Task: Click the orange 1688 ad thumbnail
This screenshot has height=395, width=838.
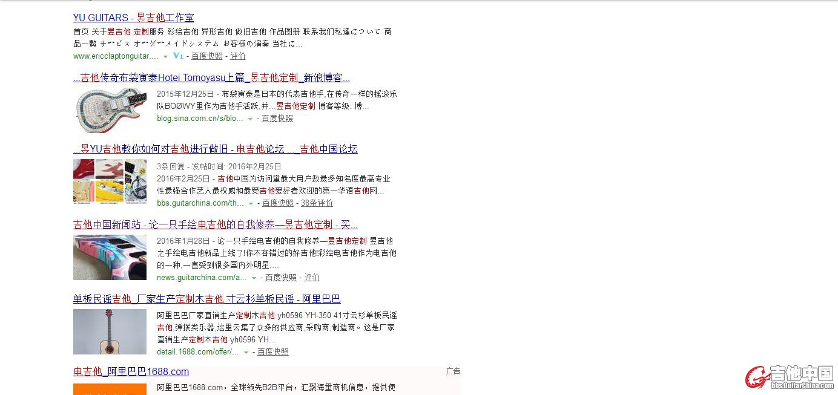Action: pos(110,389)
